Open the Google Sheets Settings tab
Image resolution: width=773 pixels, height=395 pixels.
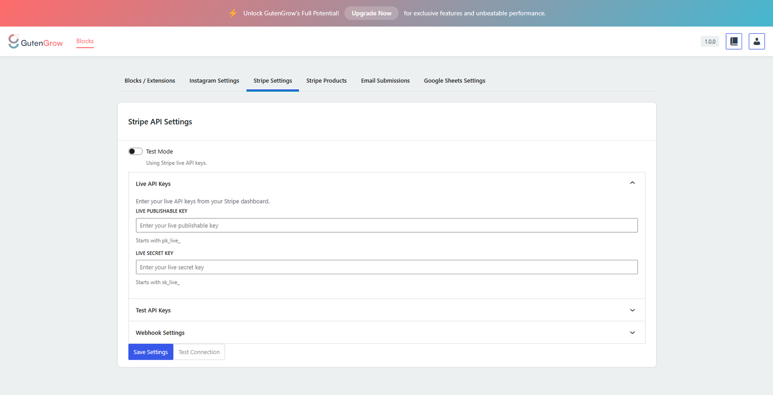(454, 81)
